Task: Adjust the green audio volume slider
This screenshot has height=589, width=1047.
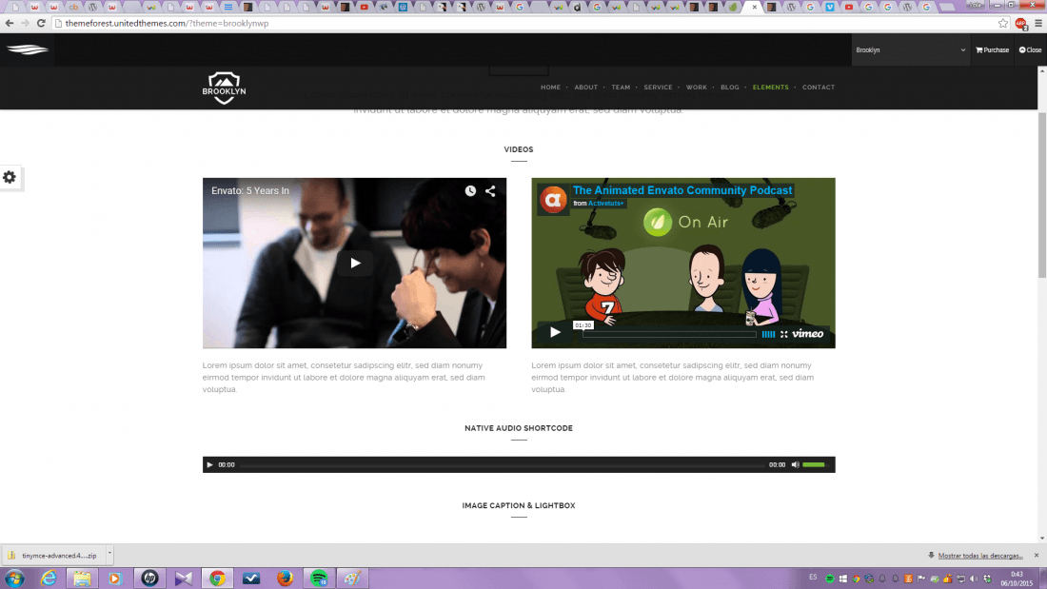Action: tap(814, 464)
